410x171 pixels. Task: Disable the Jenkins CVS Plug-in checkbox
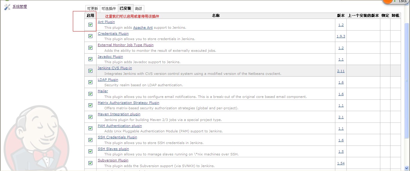coord(90,71)
